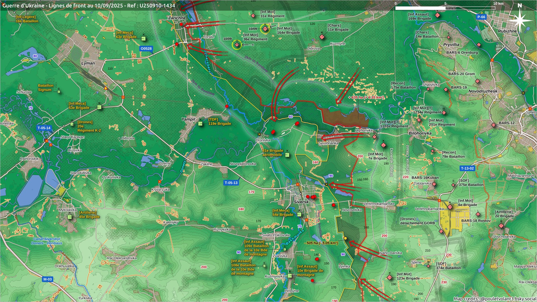Click the 175e Bataillon Recon label
The height and width of the screenshot is (302, 537).
coord(403,85)
